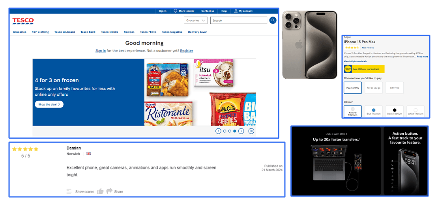The width and height of the screenshot is (438, 204).
Task: Click Show scores lines icon
Action: (x=69, y=191)
